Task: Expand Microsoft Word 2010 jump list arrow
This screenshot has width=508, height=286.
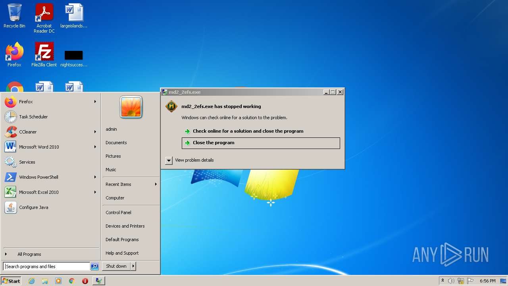Action: tap(95, 147)
